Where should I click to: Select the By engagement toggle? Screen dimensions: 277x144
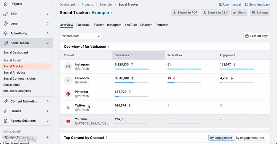221,138
